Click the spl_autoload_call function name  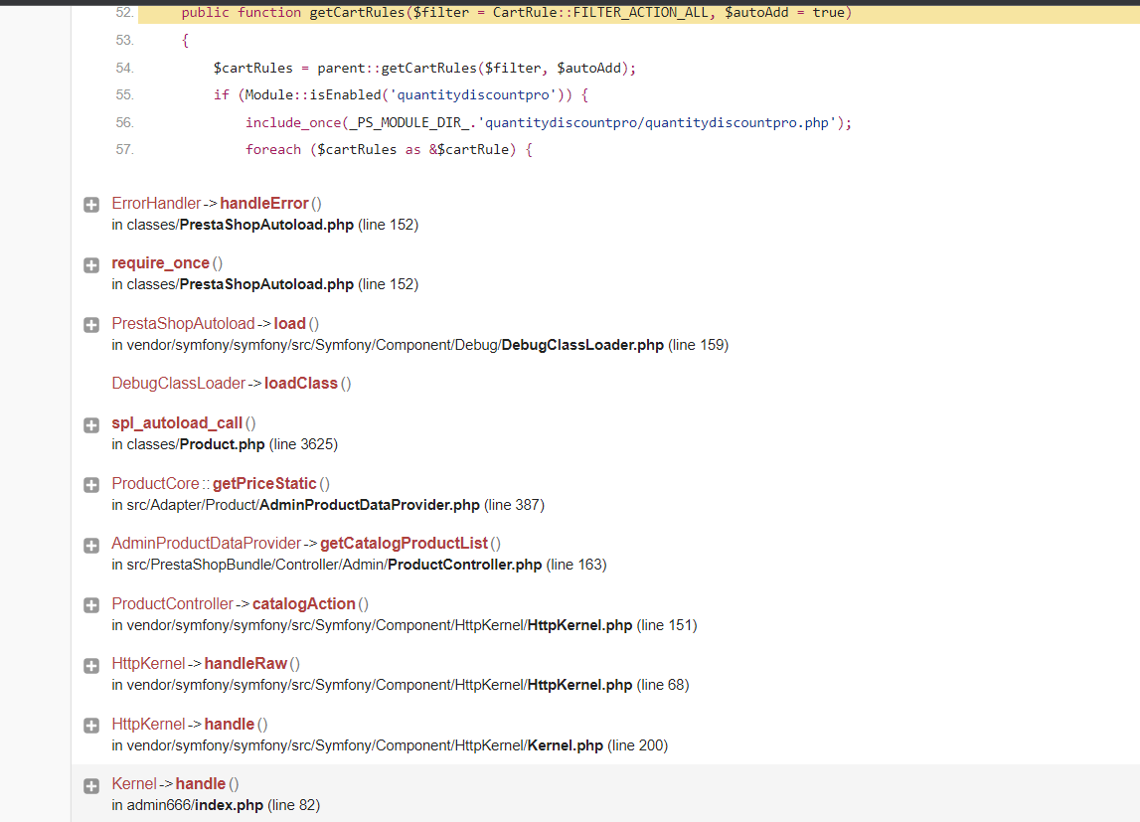(x=177, y=423)
